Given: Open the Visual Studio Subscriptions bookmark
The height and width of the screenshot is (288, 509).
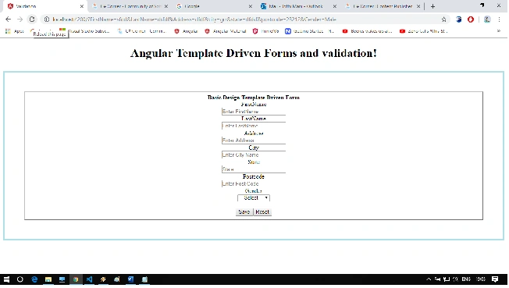Looking at the screenshot, I should tap(85, 31).
